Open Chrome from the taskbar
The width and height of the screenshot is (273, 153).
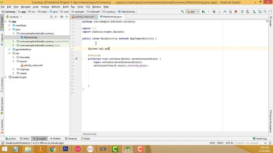click(x=53, y=149)
